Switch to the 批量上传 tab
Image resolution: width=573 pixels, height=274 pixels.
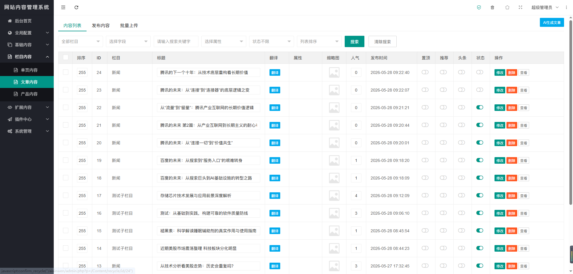click(129, 26)
